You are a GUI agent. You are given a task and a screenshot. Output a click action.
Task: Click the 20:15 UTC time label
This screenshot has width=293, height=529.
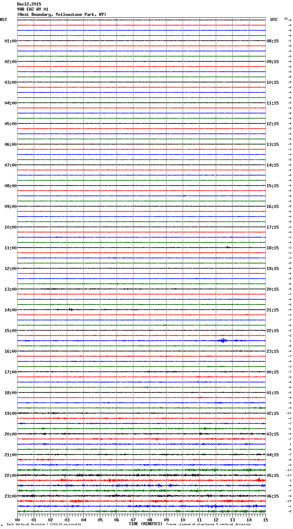(273, 289)
